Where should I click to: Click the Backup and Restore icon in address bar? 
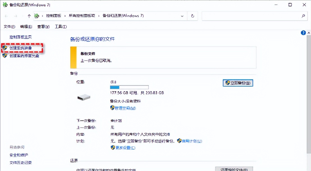pos(36,16)
